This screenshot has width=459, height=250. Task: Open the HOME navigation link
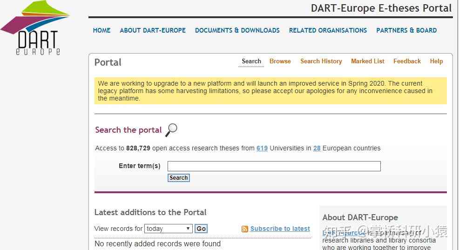[x=101, y=30]
